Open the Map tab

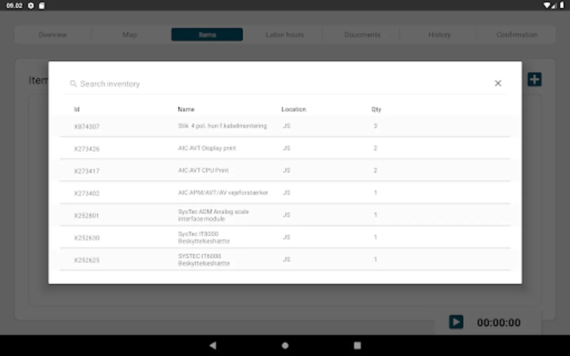click(x=130, y=35)
